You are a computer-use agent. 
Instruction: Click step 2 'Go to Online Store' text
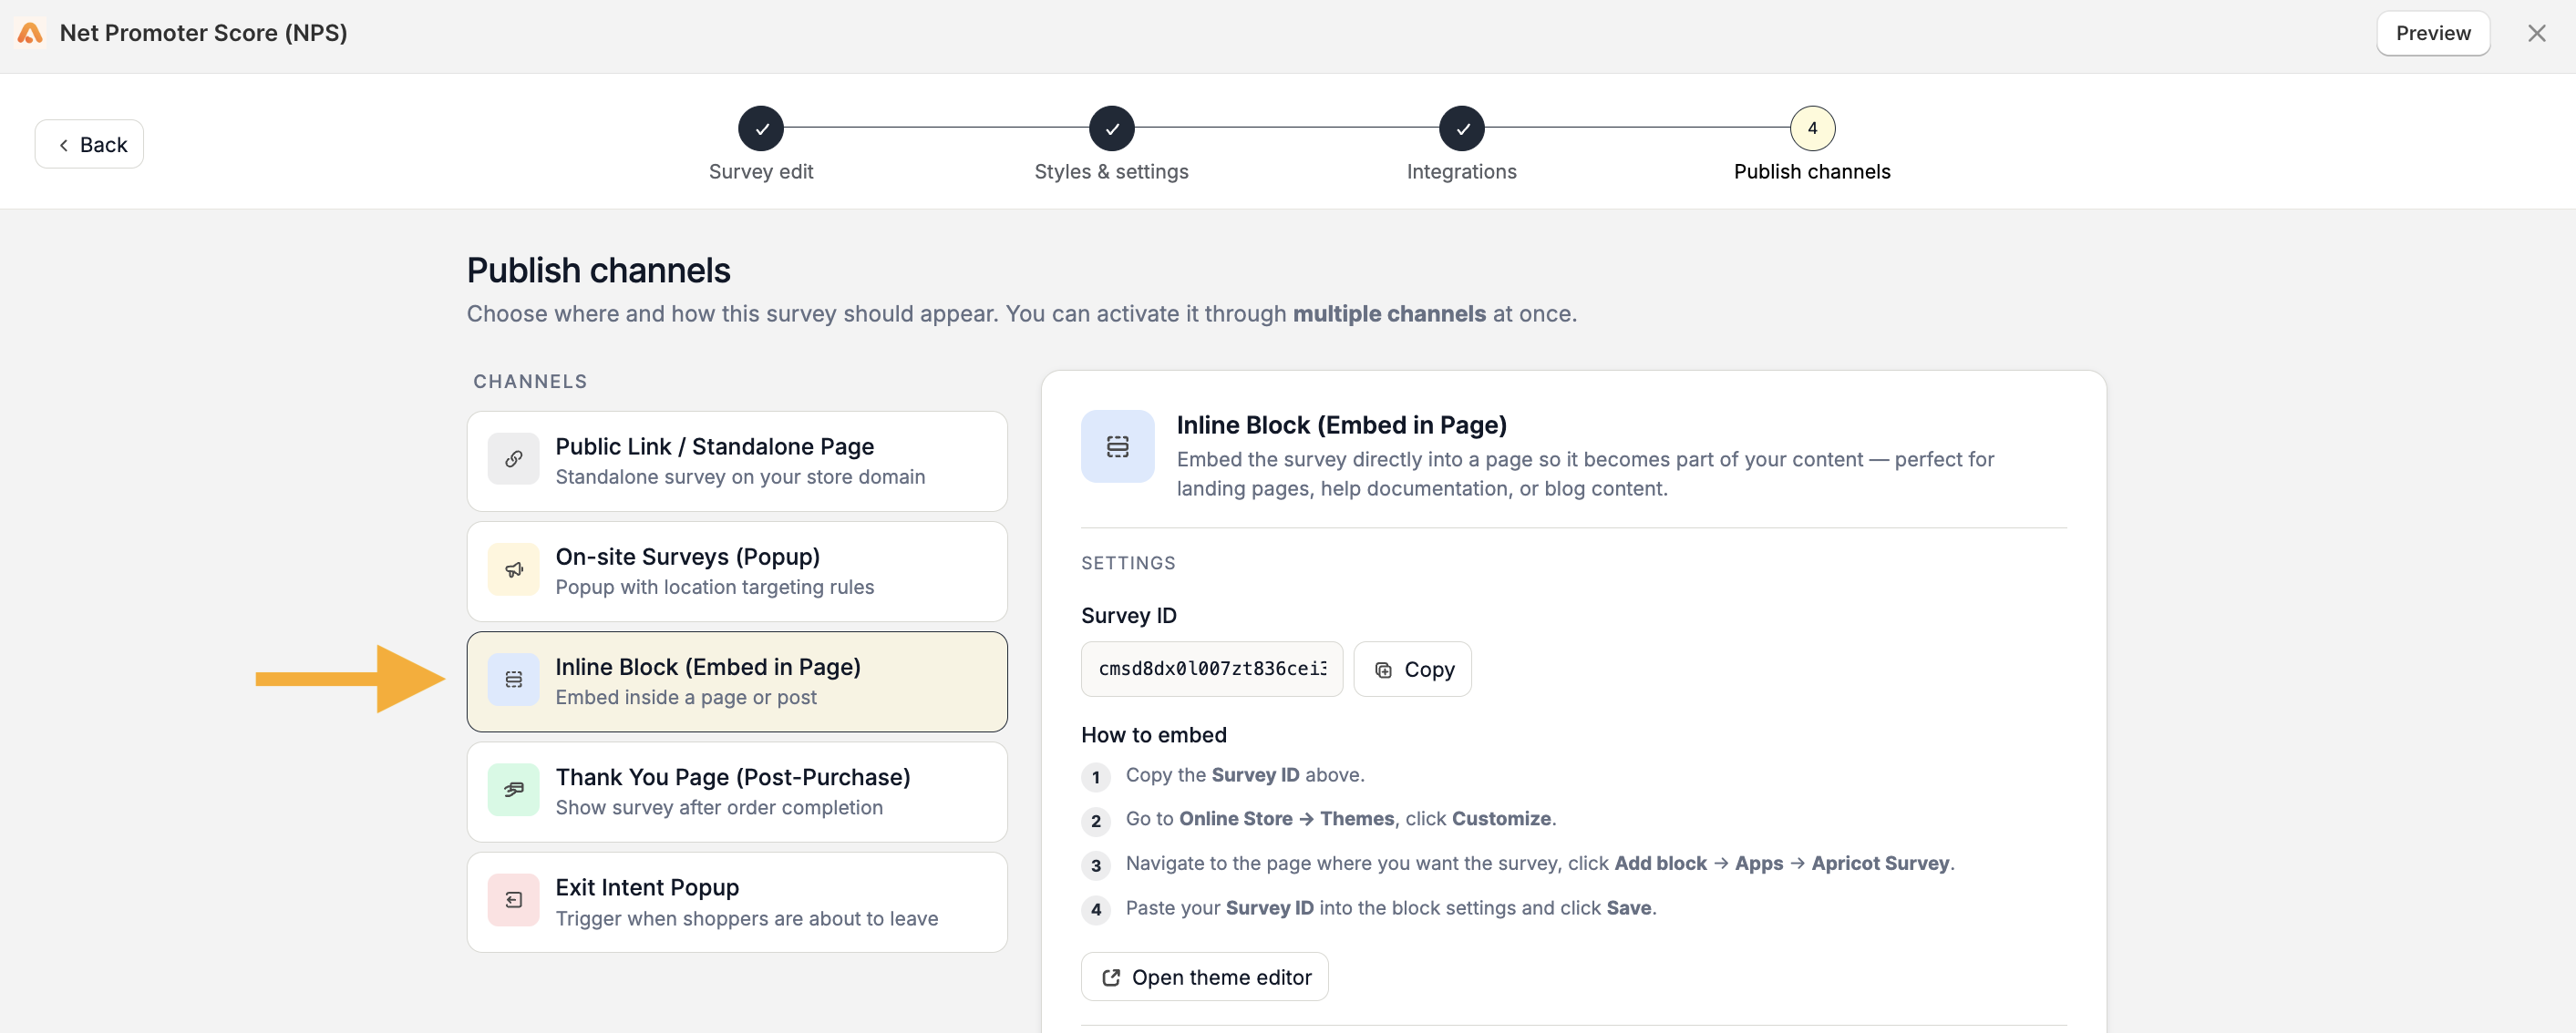1340,819
